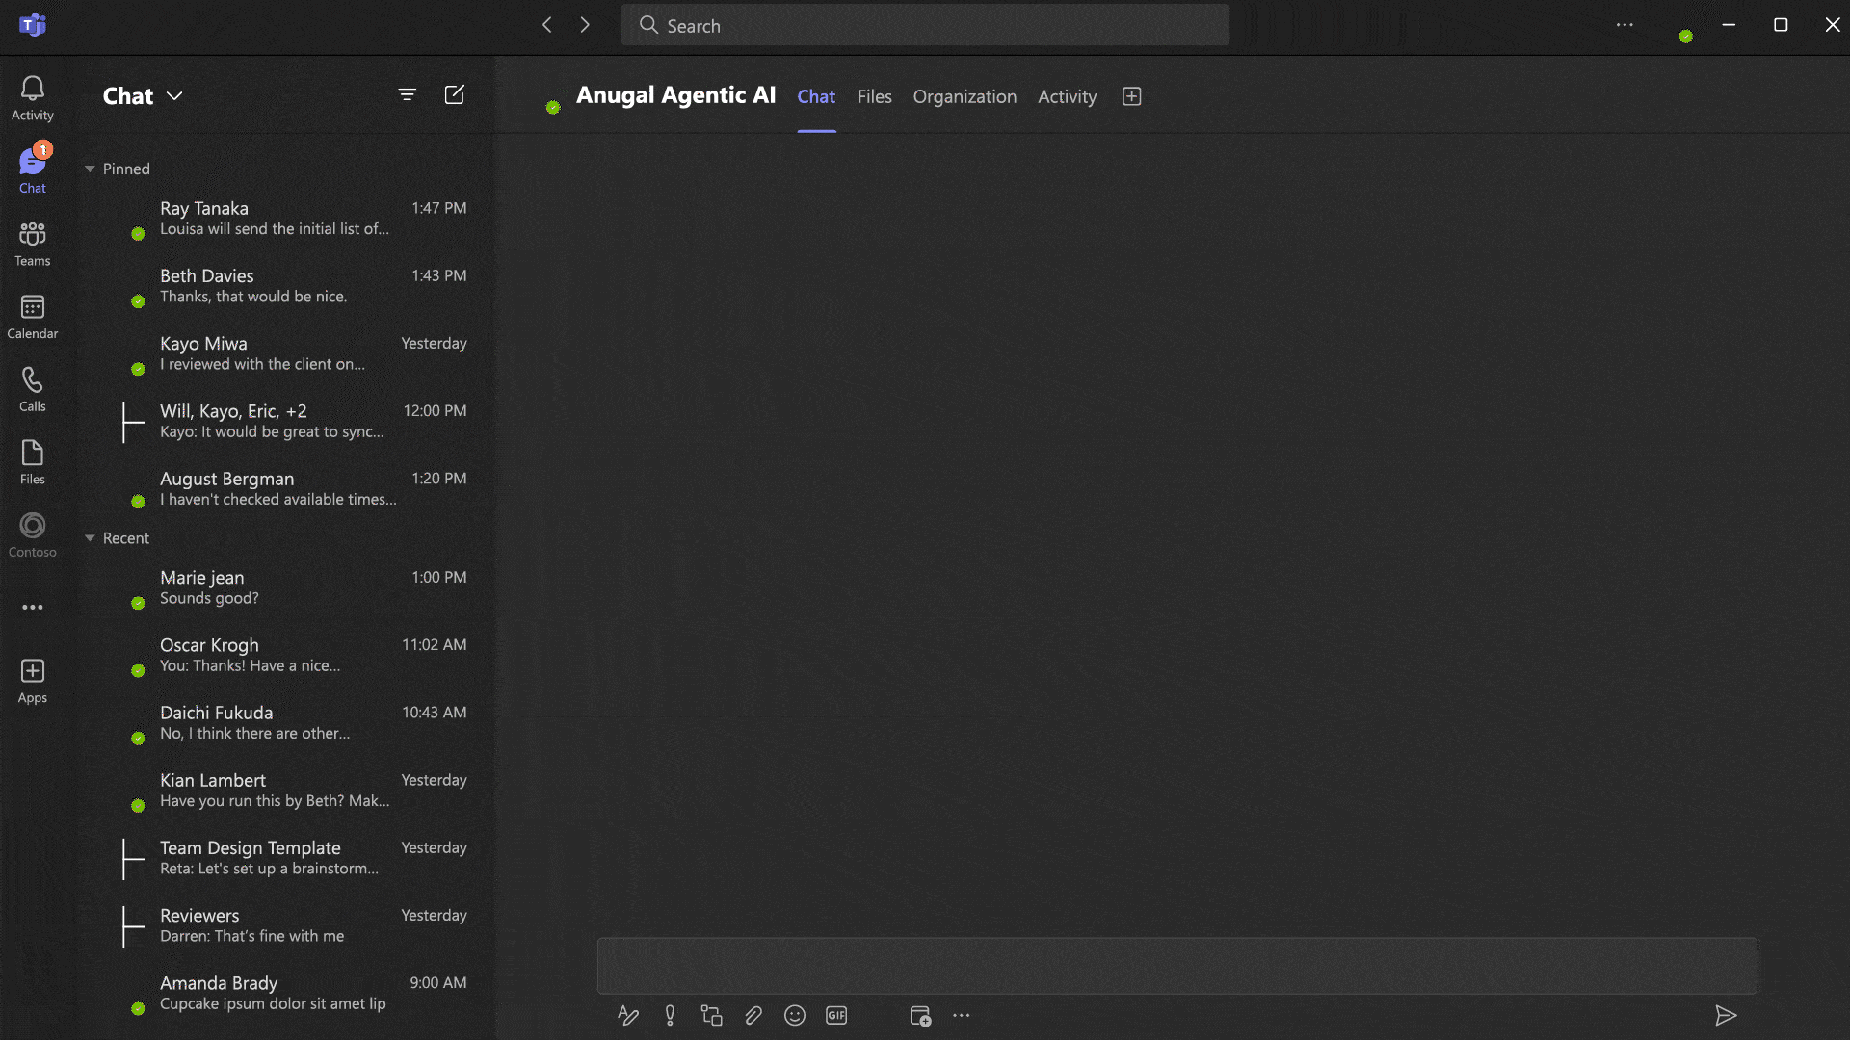Click the Search box
This screenshot has width=1850, height=1040.
(925, 26)
